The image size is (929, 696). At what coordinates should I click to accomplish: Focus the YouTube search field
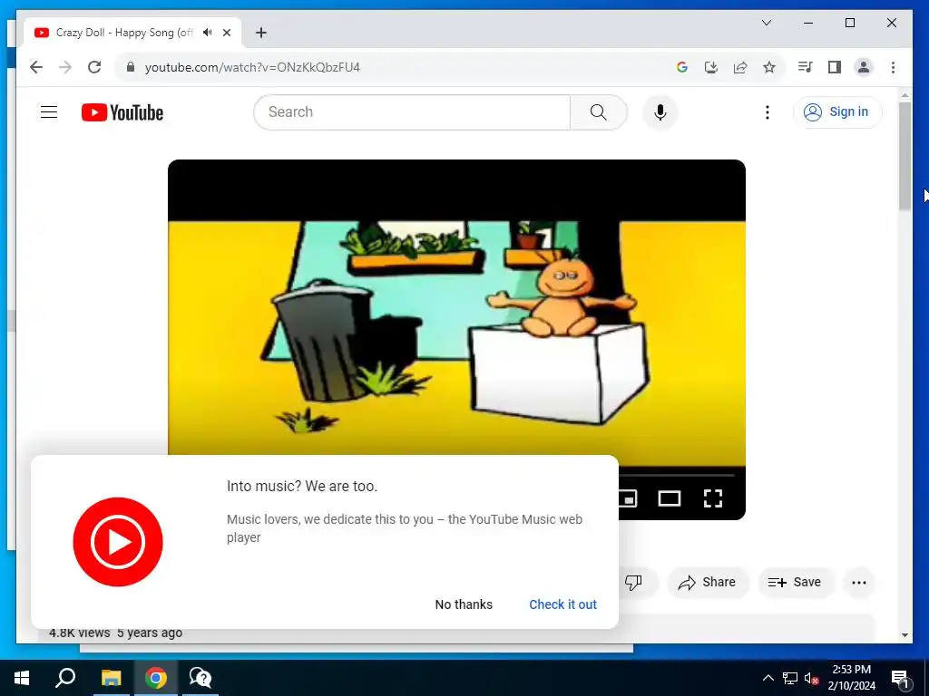412,111
